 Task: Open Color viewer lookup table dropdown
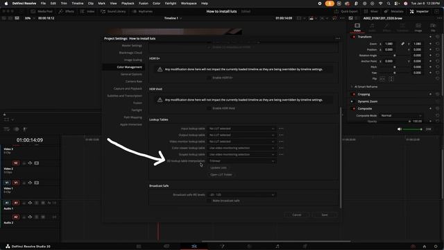click(x=241, y=148)
